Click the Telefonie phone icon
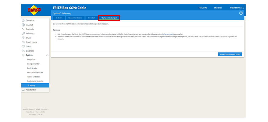This screenshot has height=122, width=268. coord(23,29)
